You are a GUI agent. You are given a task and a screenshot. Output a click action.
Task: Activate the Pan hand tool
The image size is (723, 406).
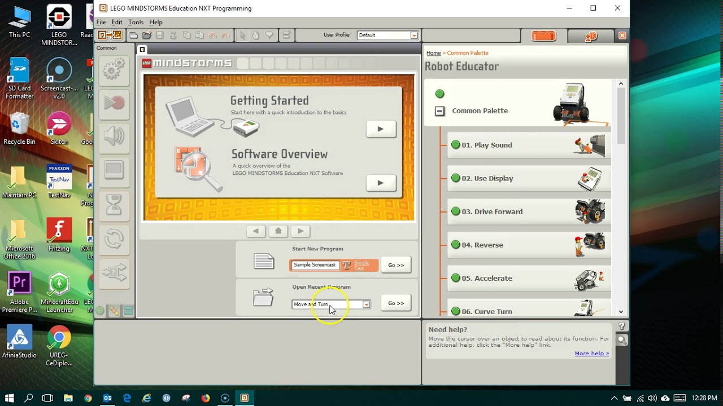tap(255, 35)
